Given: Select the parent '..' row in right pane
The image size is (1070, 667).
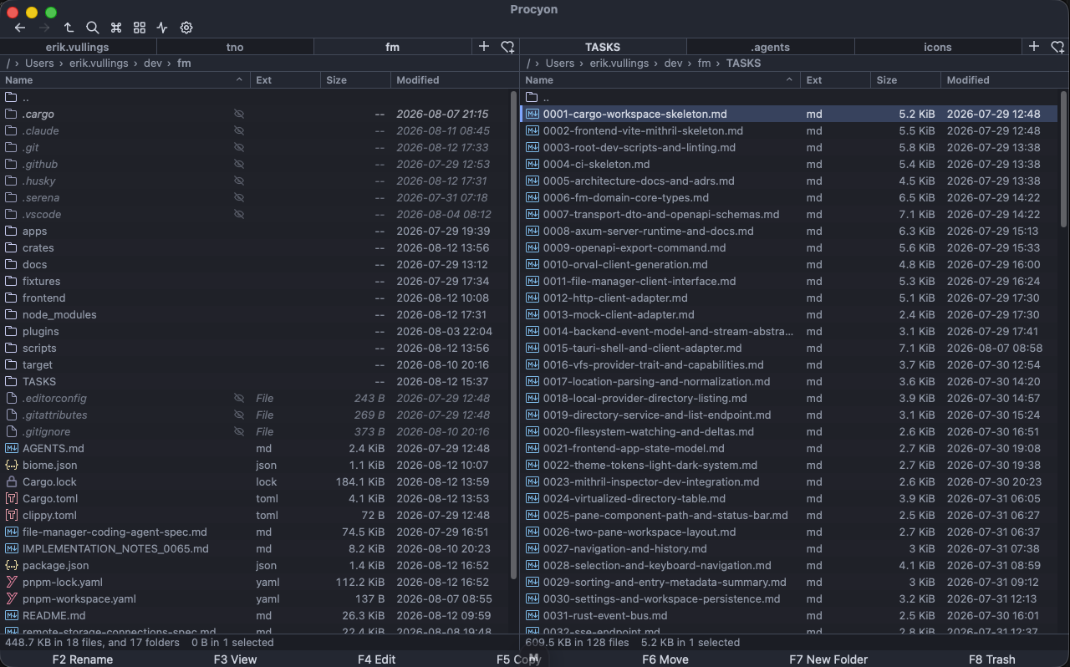Looking at the screenshot, I should [789, 97].
